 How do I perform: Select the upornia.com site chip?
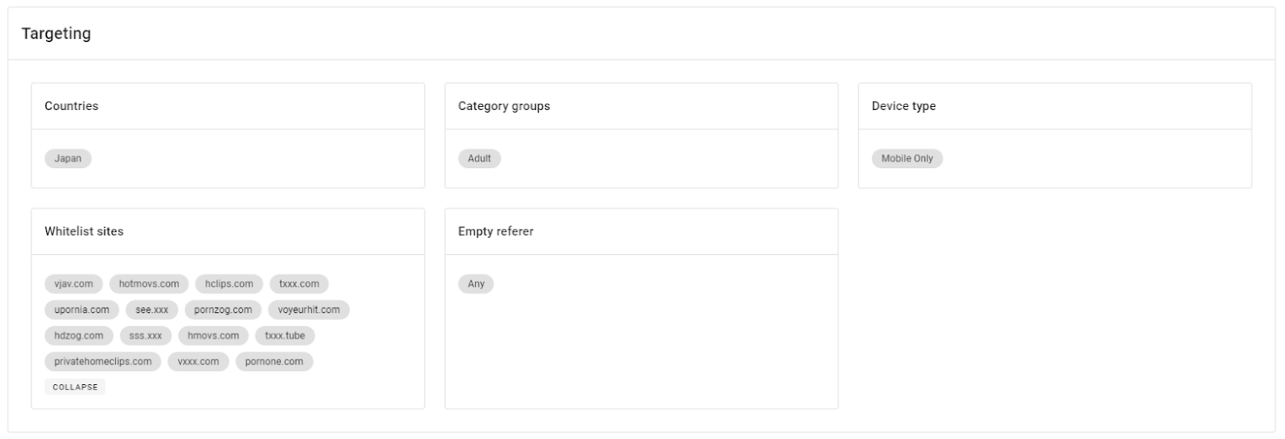(82, 310)
